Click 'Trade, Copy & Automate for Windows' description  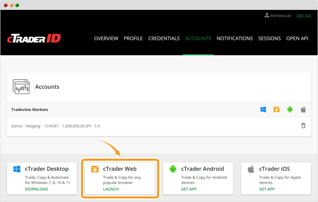click(48, 180)
